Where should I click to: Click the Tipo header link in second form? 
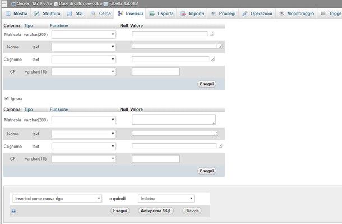(x=29, y=109)
